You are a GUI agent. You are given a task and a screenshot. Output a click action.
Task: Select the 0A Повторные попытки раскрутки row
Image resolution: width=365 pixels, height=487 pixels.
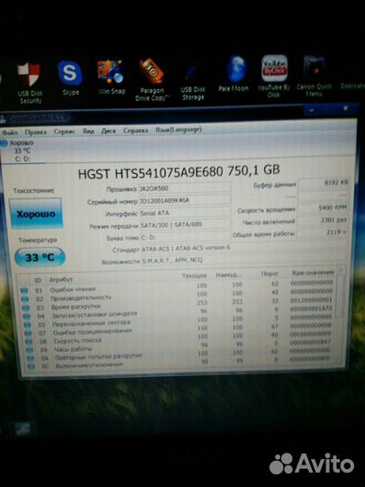coord(180,355)
